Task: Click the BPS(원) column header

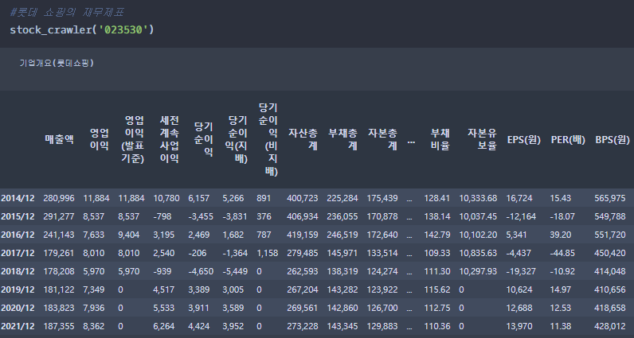Action: pyautogui.click(x=612, y=140)
